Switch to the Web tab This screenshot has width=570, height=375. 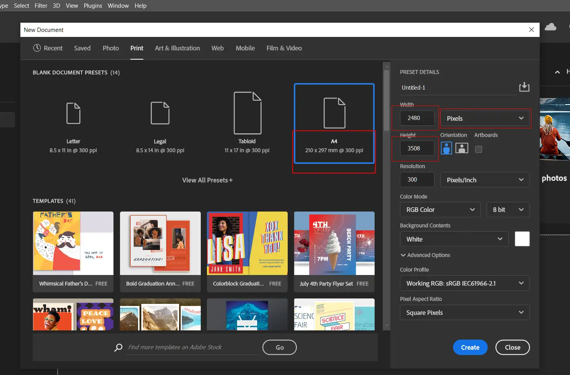(217, 48)
